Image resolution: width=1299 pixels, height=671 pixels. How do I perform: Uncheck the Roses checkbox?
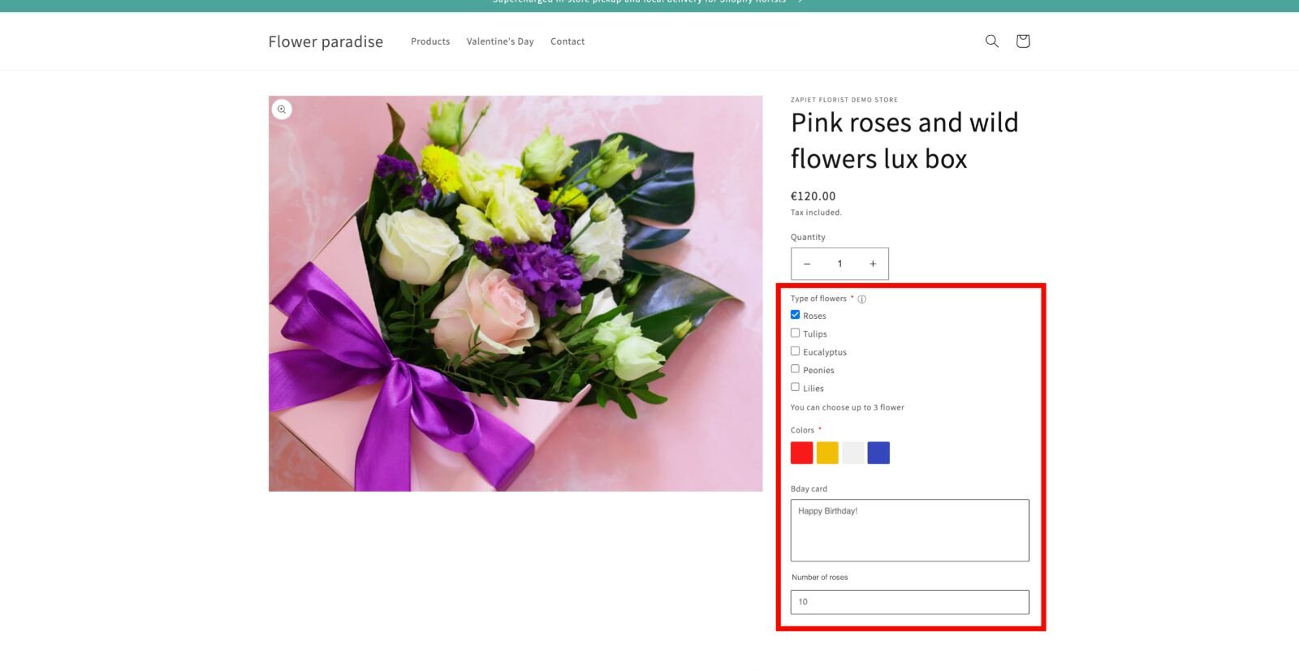pos(796,315)
